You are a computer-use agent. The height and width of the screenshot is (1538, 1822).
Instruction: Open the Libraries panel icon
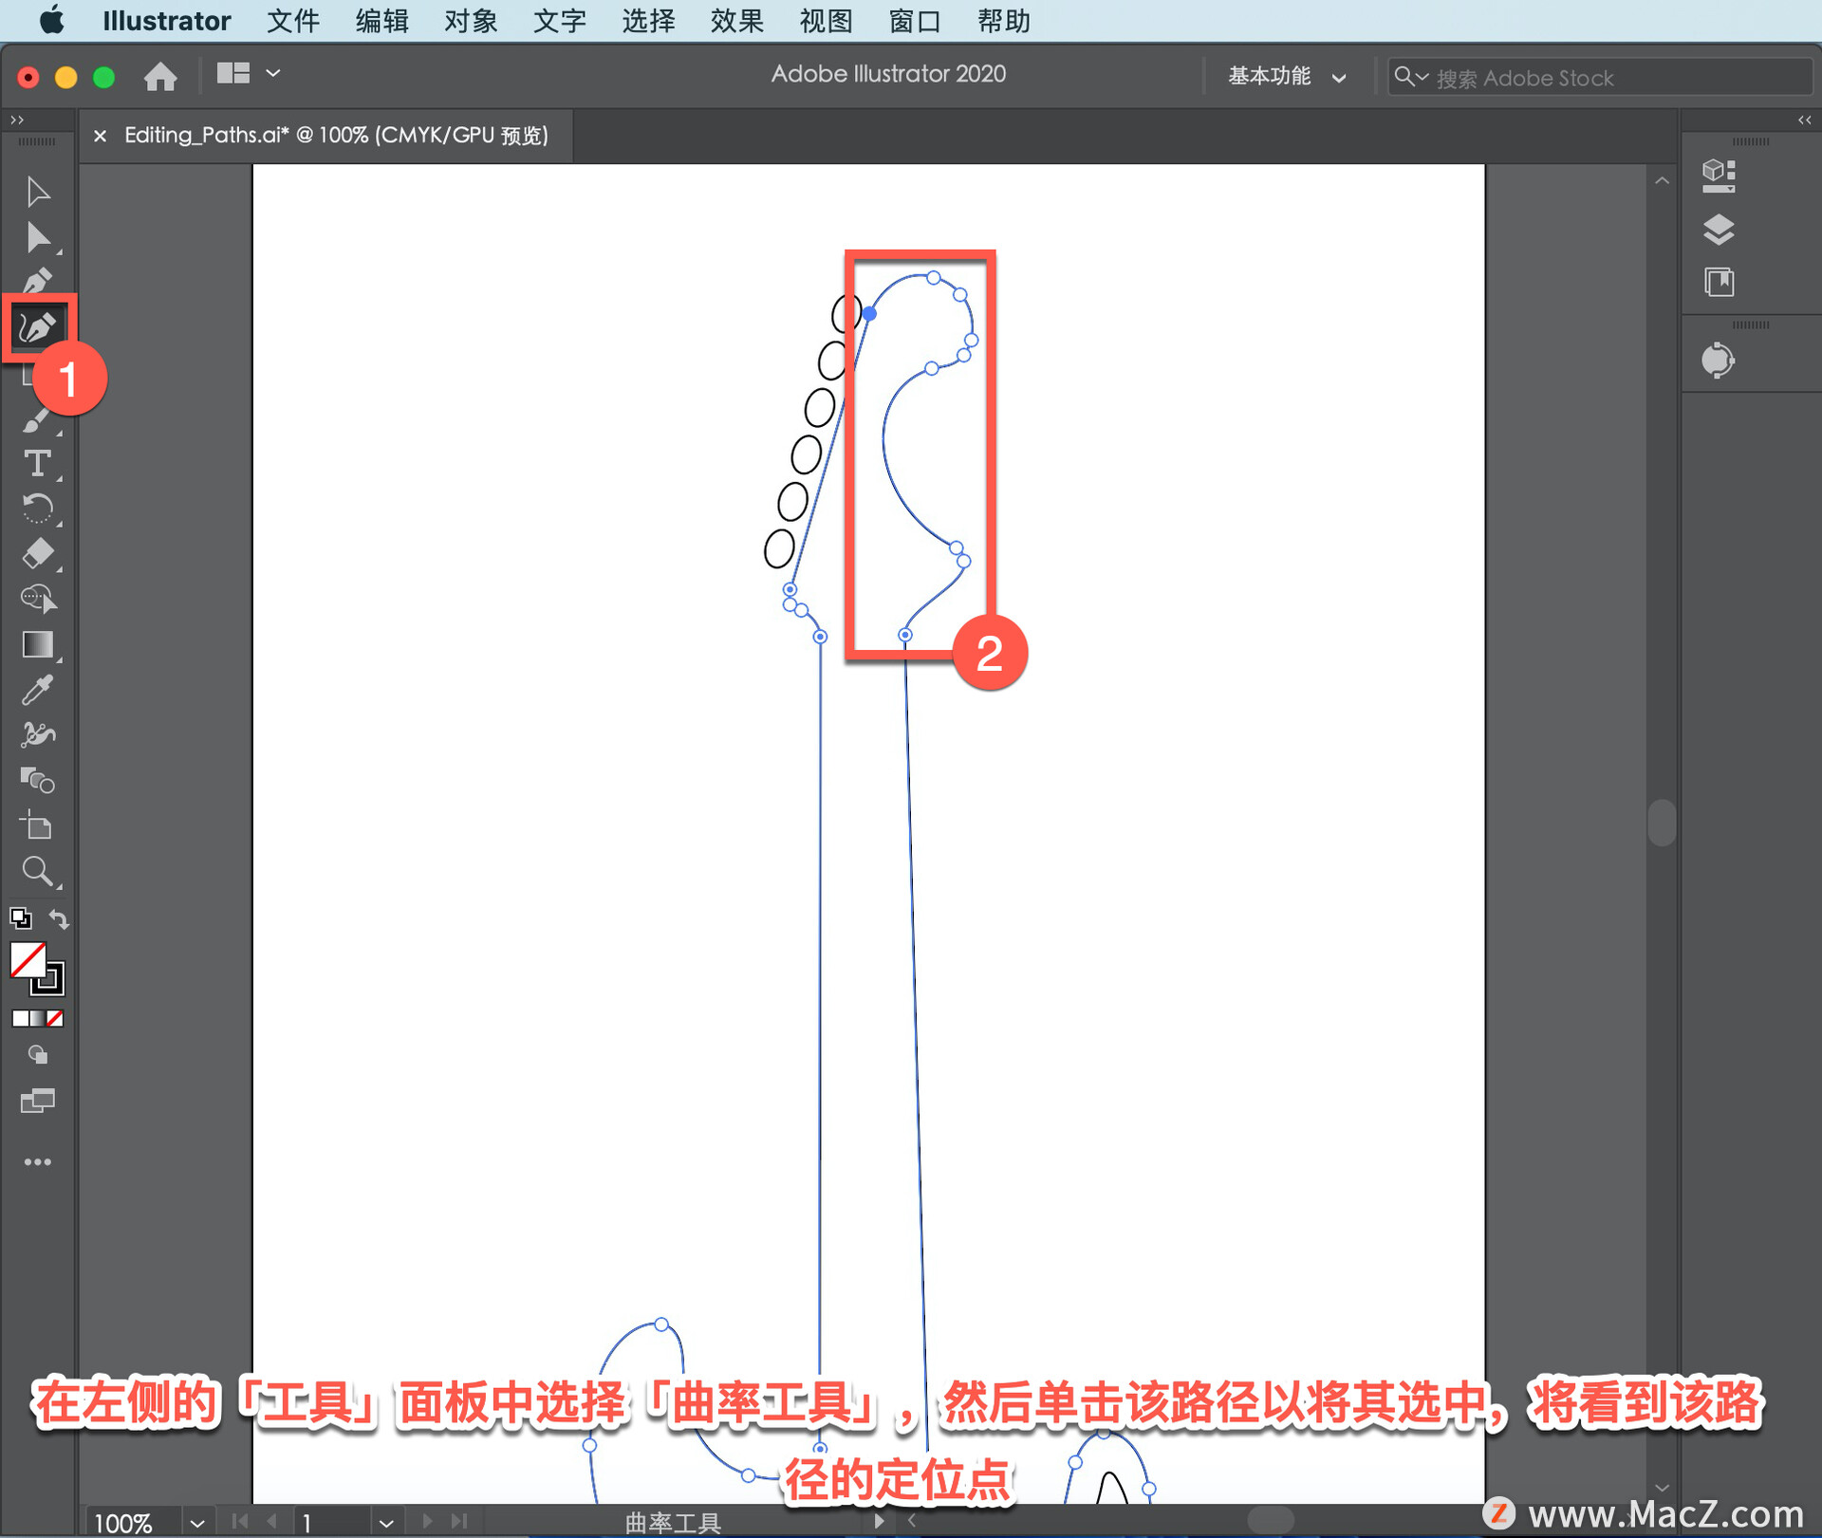(1719, 282)
